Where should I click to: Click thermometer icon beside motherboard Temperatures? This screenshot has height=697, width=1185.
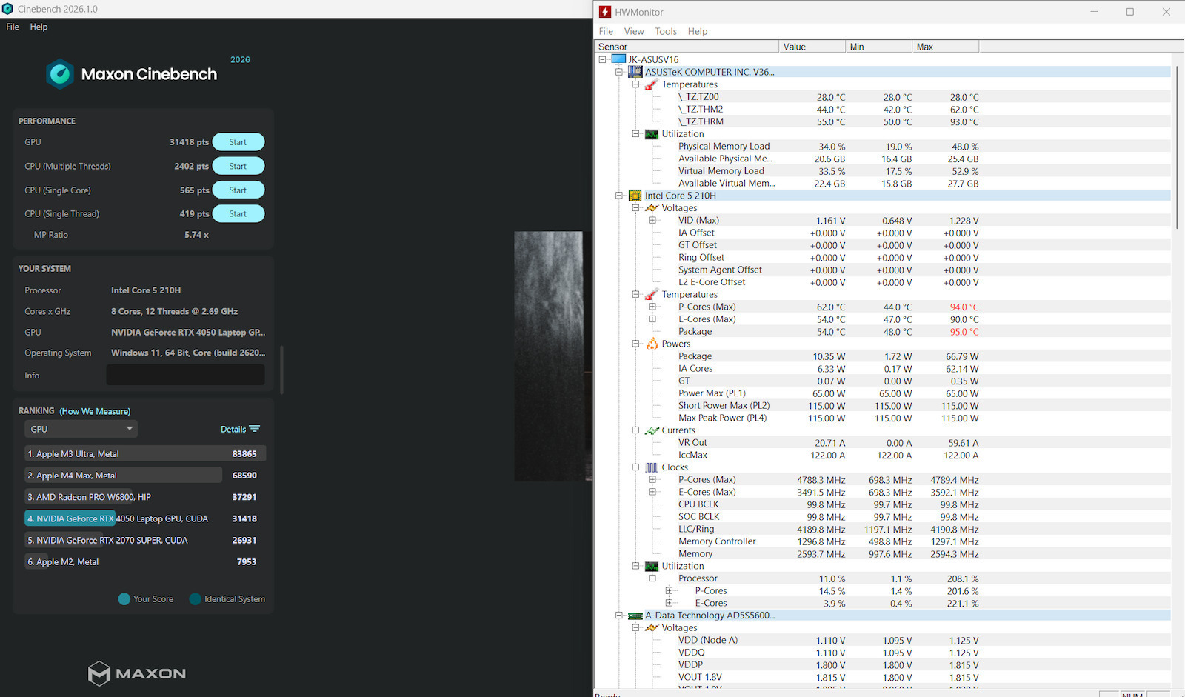(x=652, y=84)
